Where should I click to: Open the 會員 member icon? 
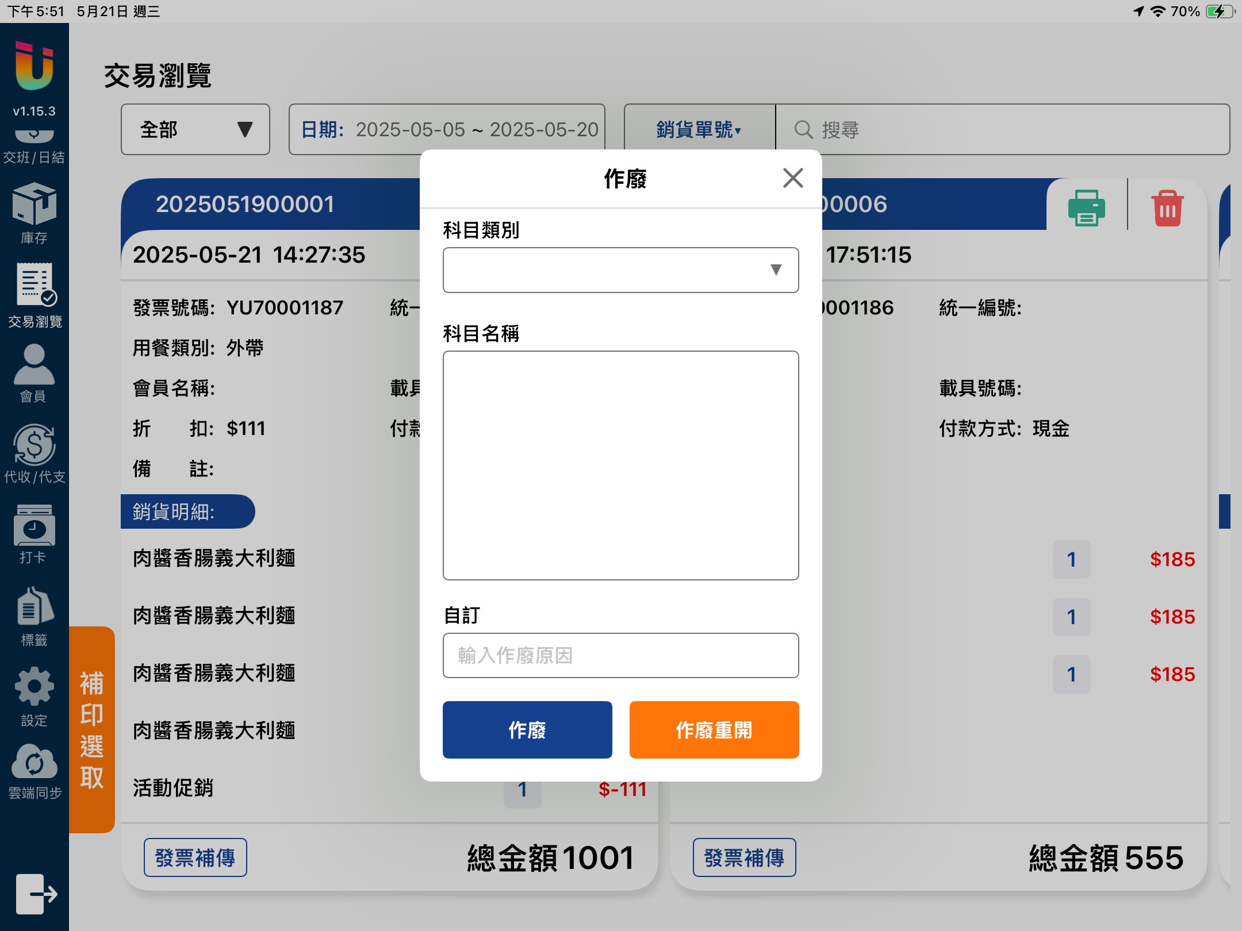click(x=34, y=366)
